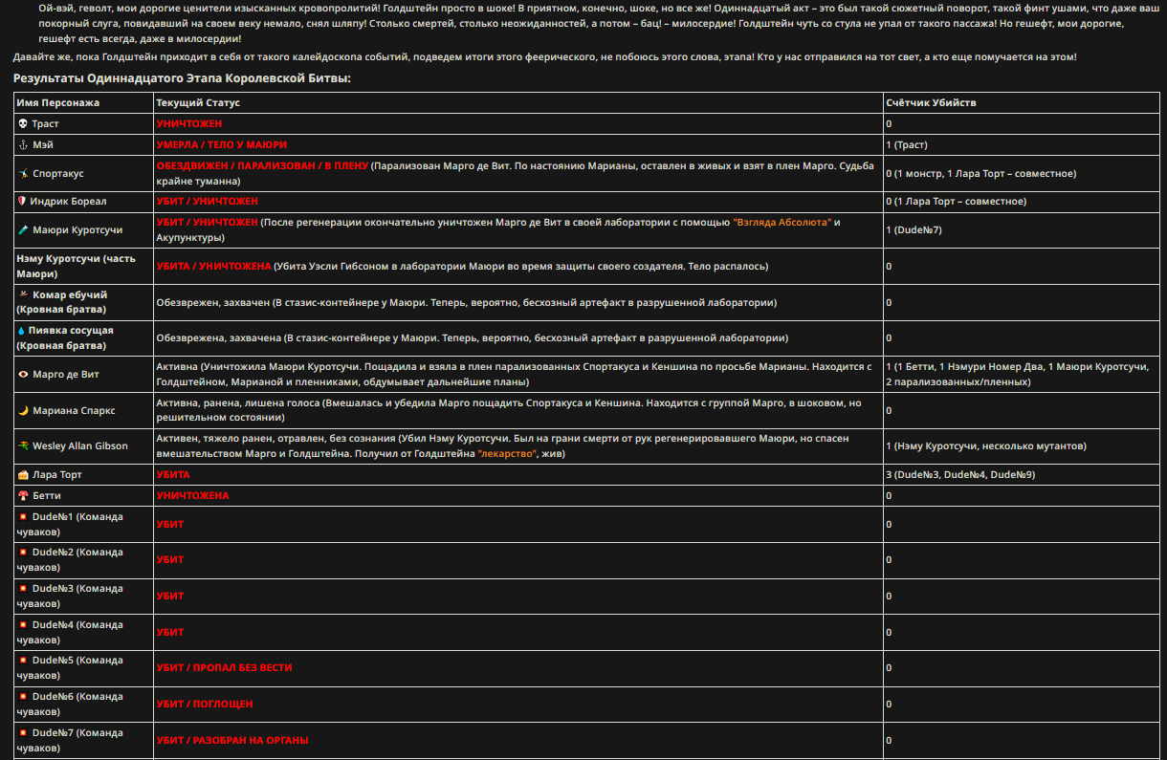The height and width of the screenshot is (760, 1167).
Task: Click the crescent moon icon beside Мариана Спаркс
Action: [x=23, y=410]
